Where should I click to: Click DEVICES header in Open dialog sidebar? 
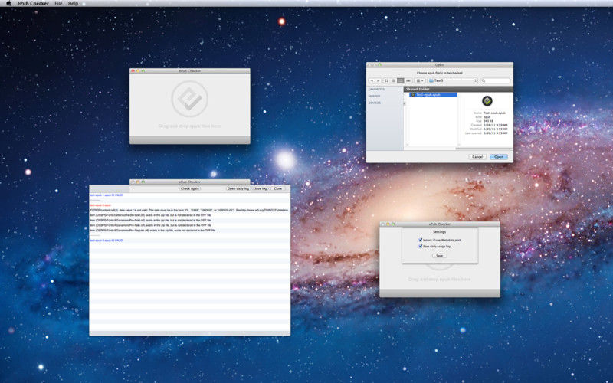point(375,103)
